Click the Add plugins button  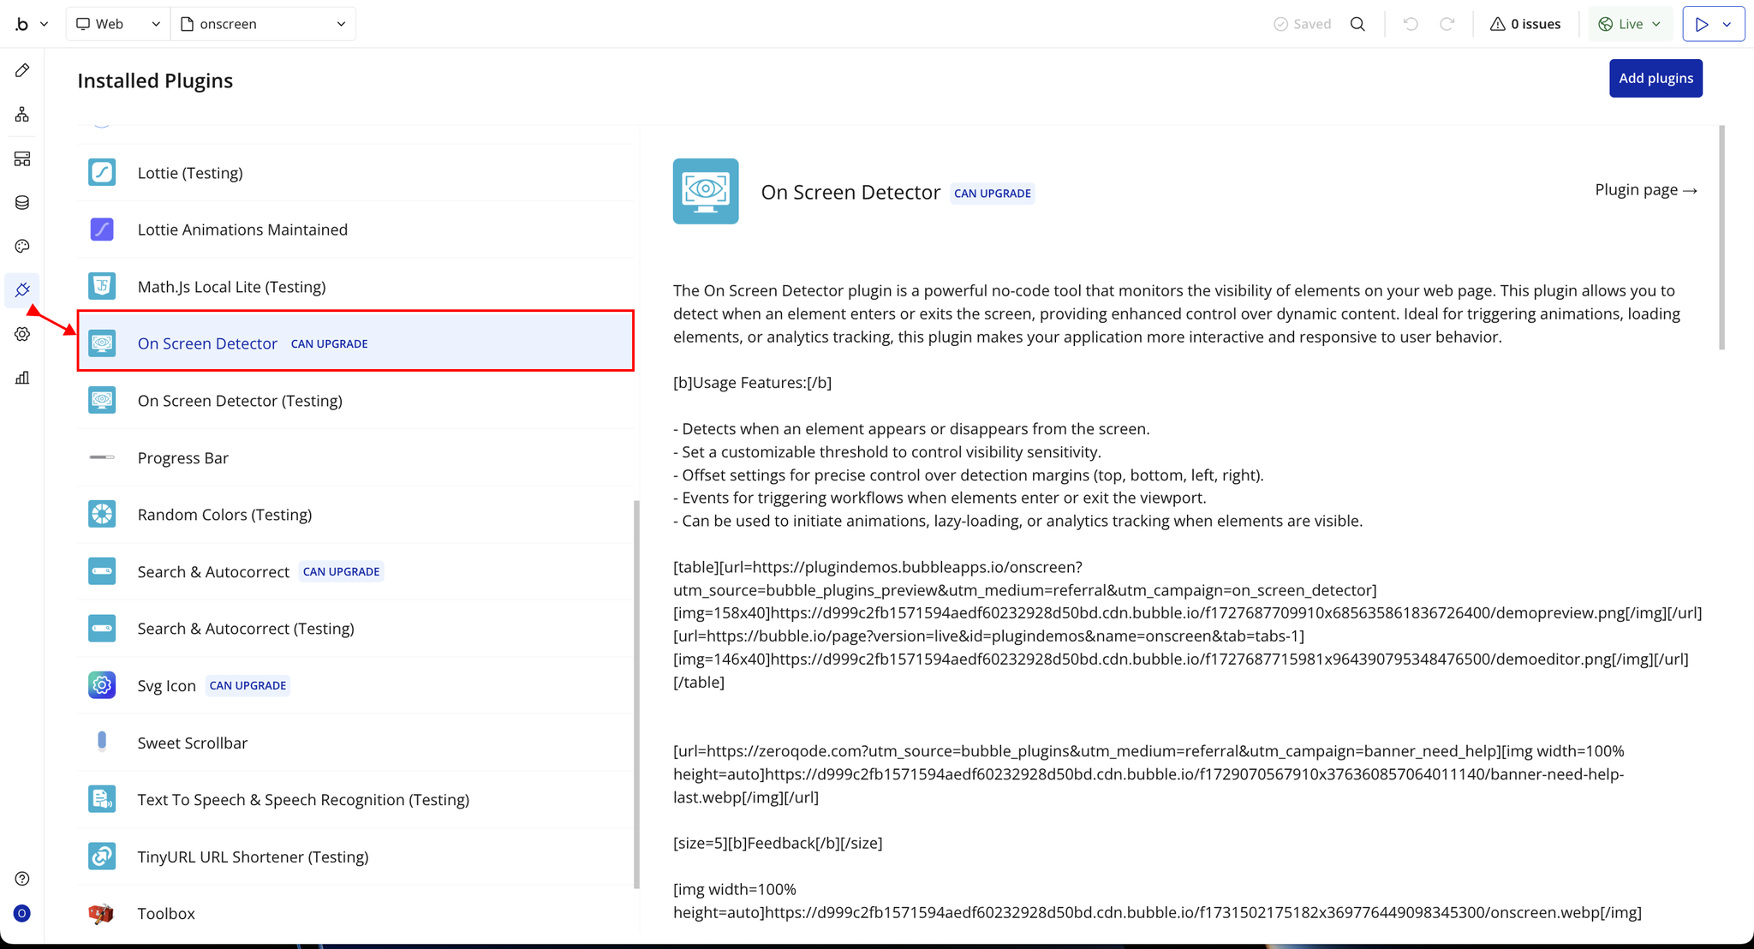pos(1655,78)
